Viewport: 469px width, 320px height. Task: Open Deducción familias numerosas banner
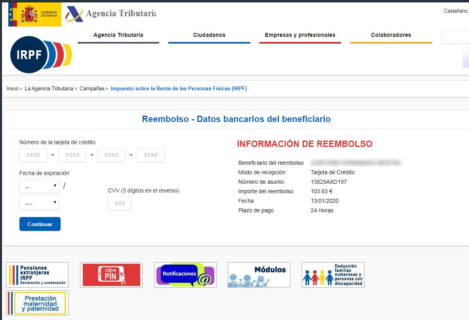click(x=333, y=275)
